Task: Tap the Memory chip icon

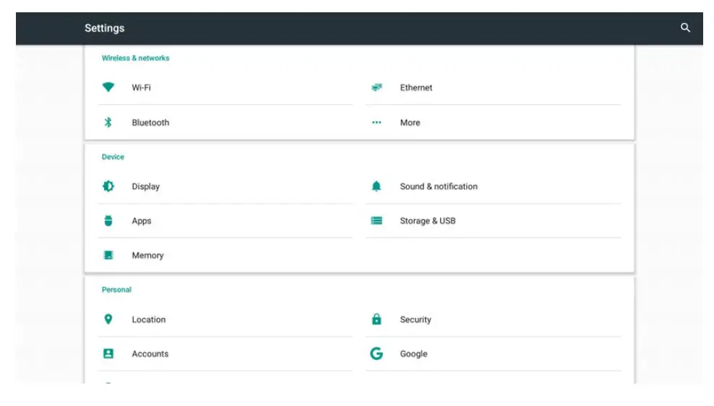Action: 108,256
